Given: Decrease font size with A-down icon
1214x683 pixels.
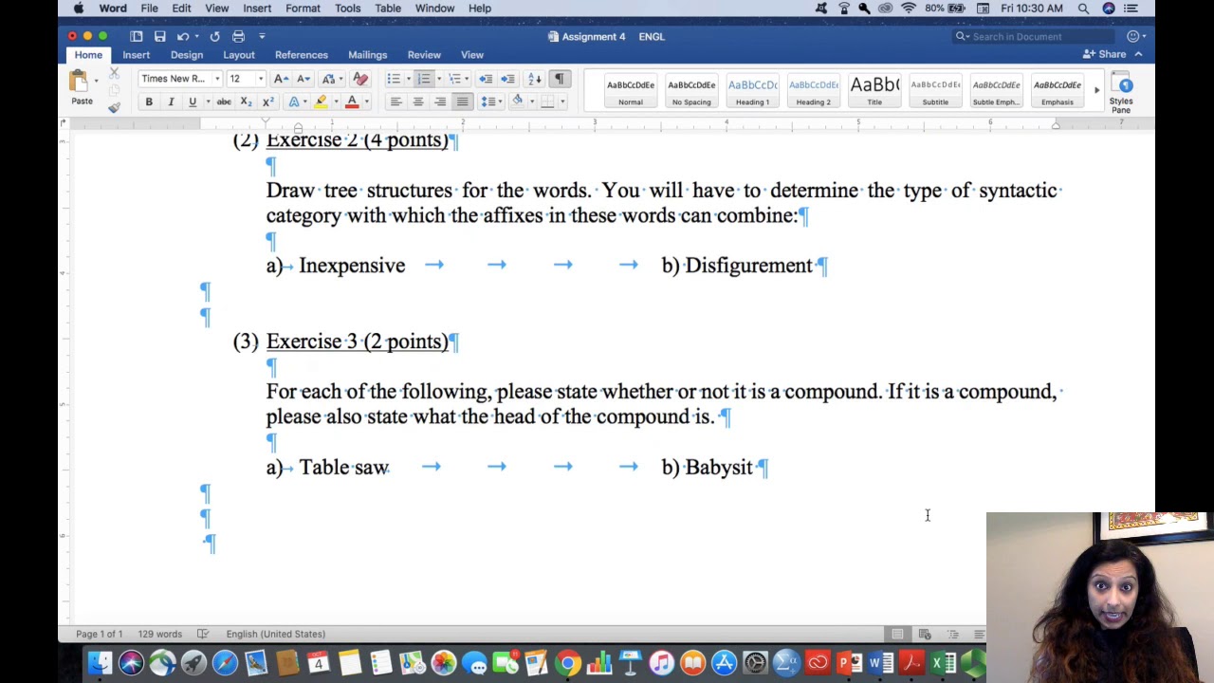Looking at the screenshot, I should tap(303, 79).
